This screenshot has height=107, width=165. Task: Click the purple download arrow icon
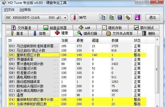pyautogui.click(x=137, y=18)
